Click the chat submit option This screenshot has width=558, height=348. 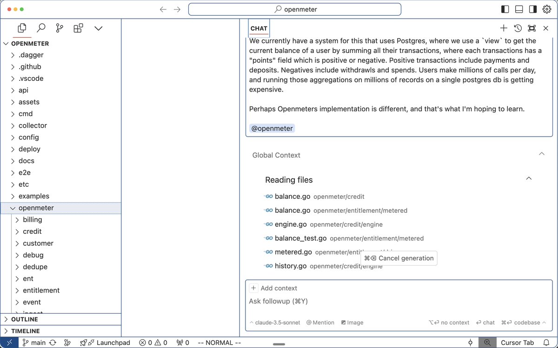(485, 322)
